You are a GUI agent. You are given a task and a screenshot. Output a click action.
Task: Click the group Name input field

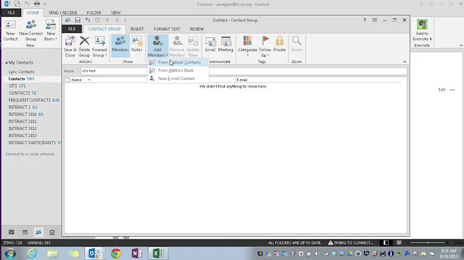point(244,71)
